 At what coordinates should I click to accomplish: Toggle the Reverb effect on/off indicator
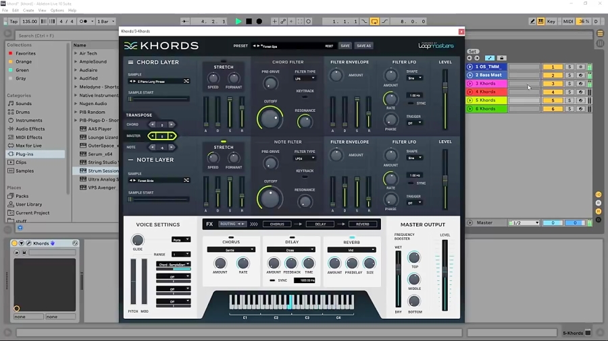coord(352,237)
